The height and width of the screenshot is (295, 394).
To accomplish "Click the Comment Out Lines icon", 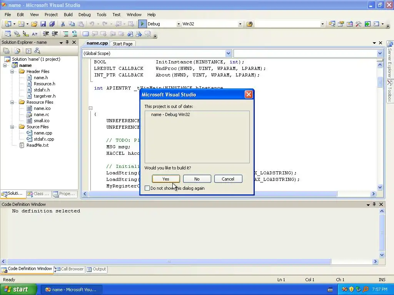I will 65,34.
